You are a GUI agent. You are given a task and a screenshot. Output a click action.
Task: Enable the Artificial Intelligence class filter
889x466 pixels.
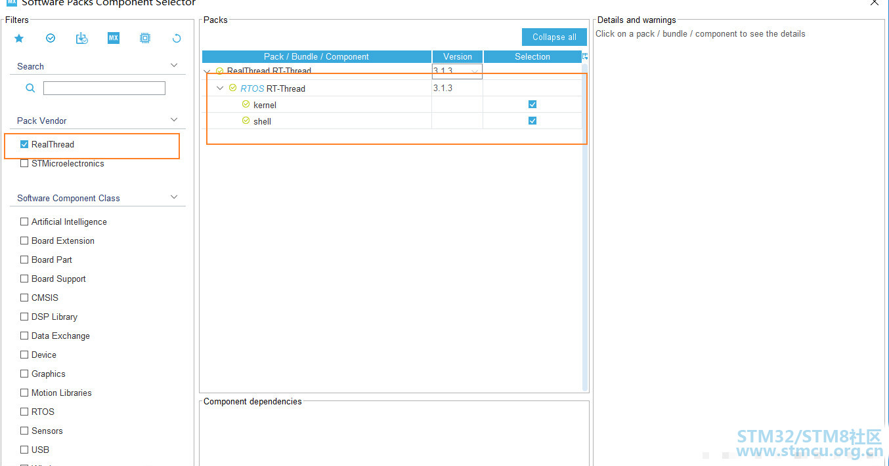[x=24, y=222]
